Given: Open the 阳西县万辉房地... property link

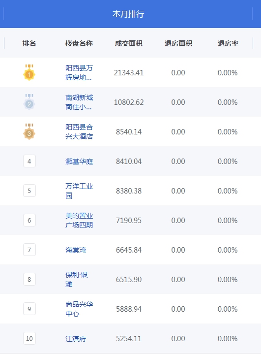Looking at the screenshot, I should tap(79, 73).
